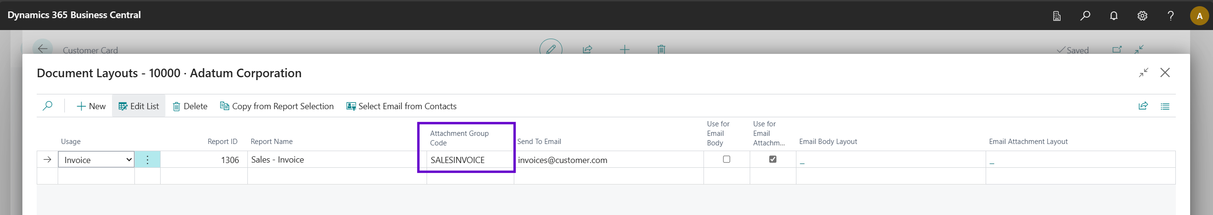The image size is (1213, 215).
Task: Search the Document Layouts list
Action: [x=48, y=106]
